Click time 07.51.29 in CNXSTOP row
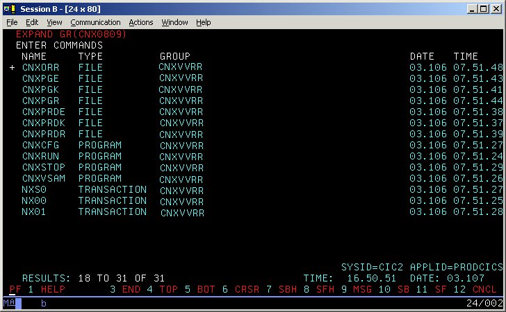This screenshot has height=312, width=506. click(478, 167)
